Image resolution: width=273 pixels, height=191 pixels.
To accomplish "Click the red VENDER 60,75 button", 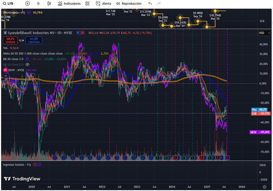I will coord(10,40).
